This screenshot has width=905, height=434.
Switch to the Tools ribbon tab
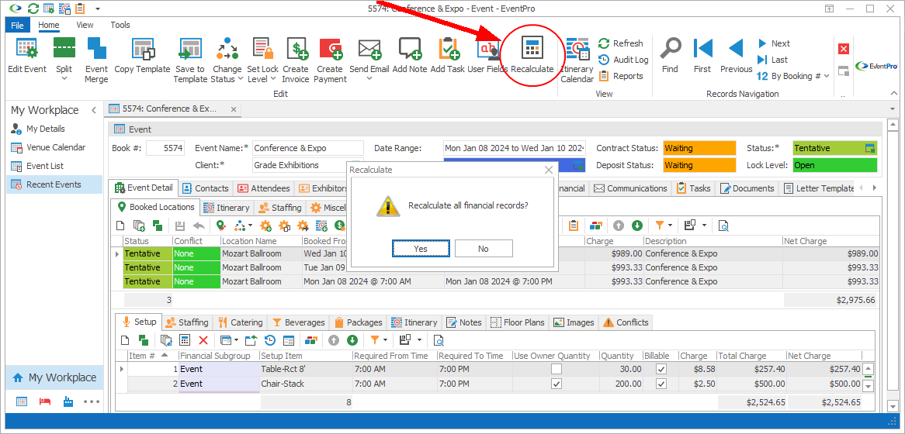[x=120, y=25]
